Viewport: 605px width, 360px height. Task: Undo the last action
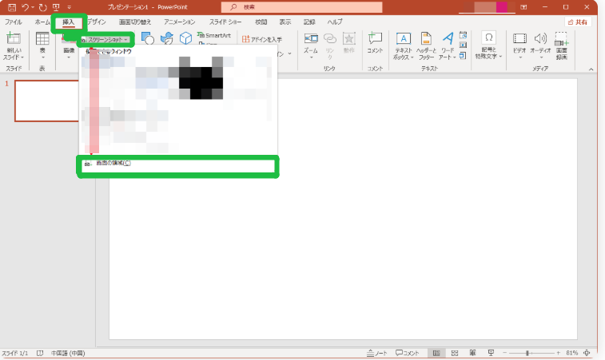click(x=26, y=7)
